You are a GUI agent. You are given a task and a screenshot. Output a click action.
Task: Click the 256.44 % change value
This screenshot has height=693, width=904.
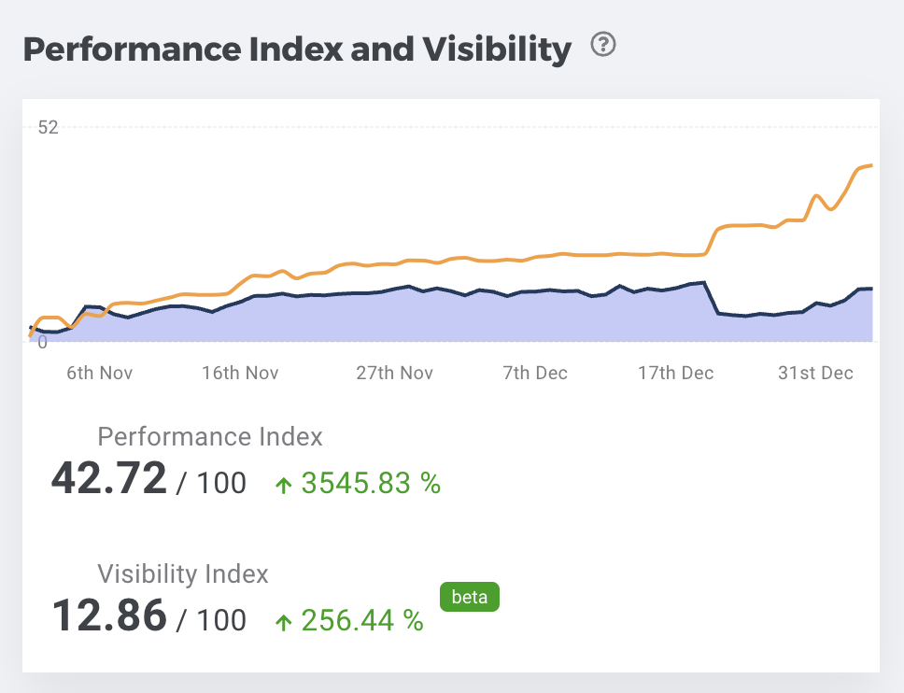(362, 620)
